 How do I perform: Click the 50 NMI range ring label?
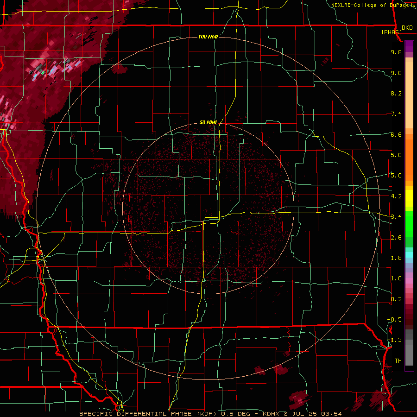click(x=208, y=122)
